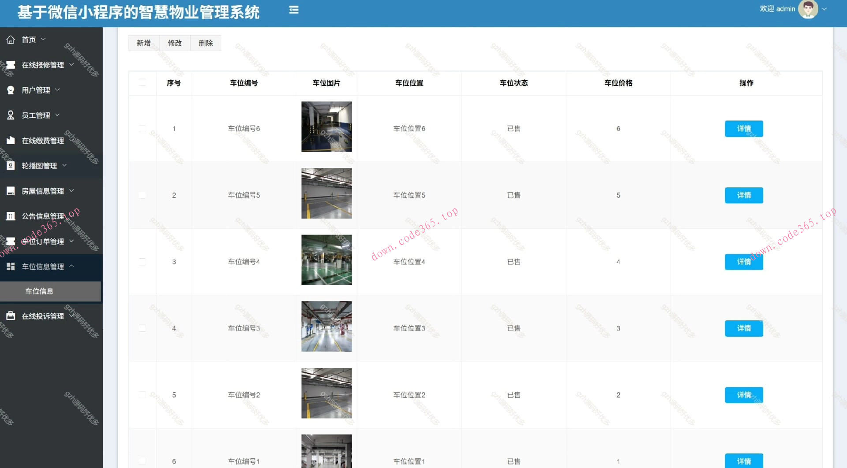847x468 pixels.
Task: Expand the 房屋信息管理 chevron
Action: [72, 191]
